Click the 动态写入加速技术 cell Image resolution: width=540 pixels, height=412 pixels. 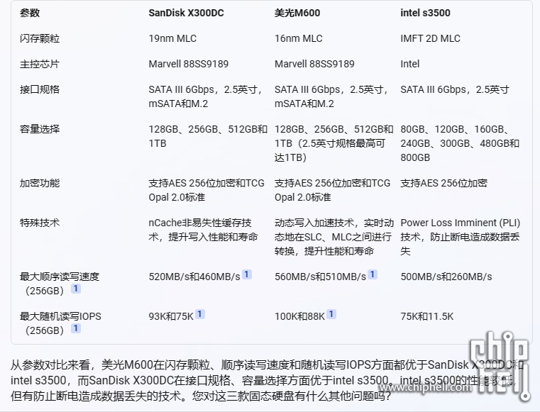click(x=334, y=237)
